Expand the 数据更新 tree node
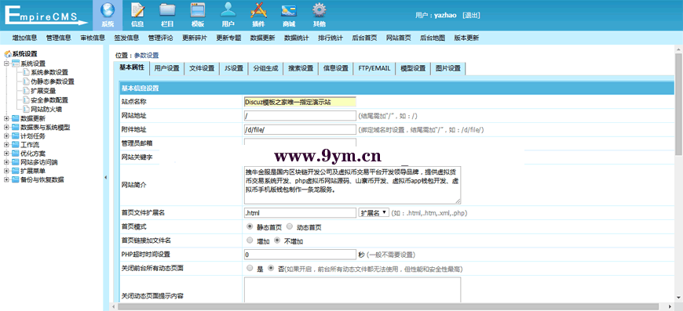The width and height of the screenshot is (683, 311). pos(6,118)
